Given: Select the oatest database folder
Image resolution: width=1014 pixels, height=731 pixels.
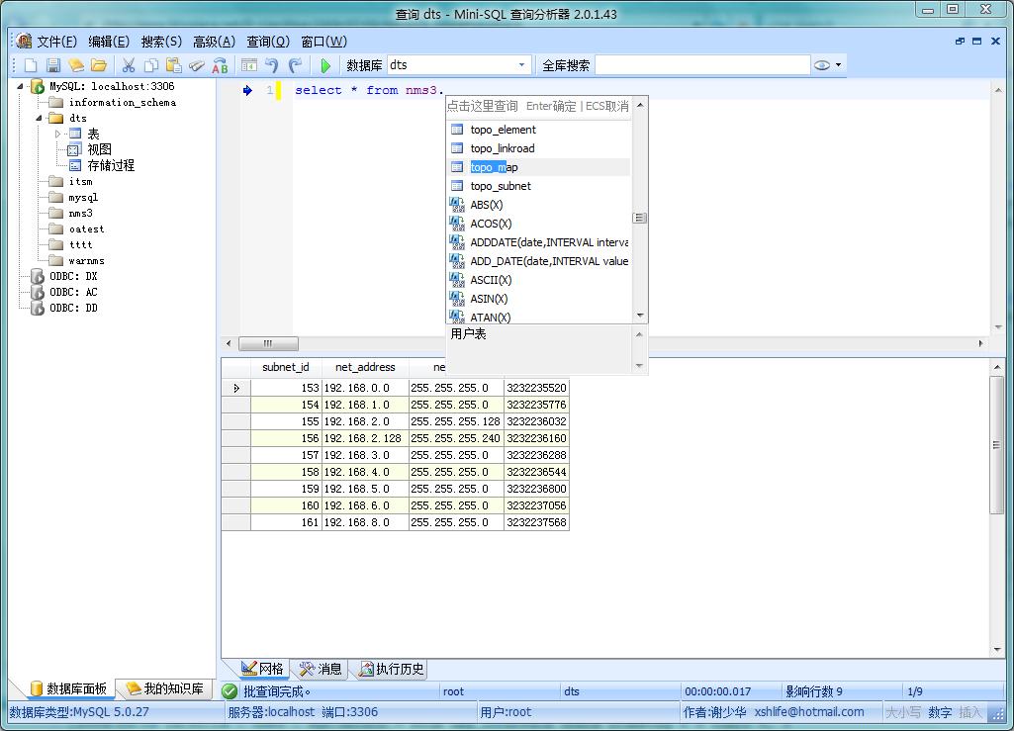Looking at the screenshot, I should click(x=86, y=229).
